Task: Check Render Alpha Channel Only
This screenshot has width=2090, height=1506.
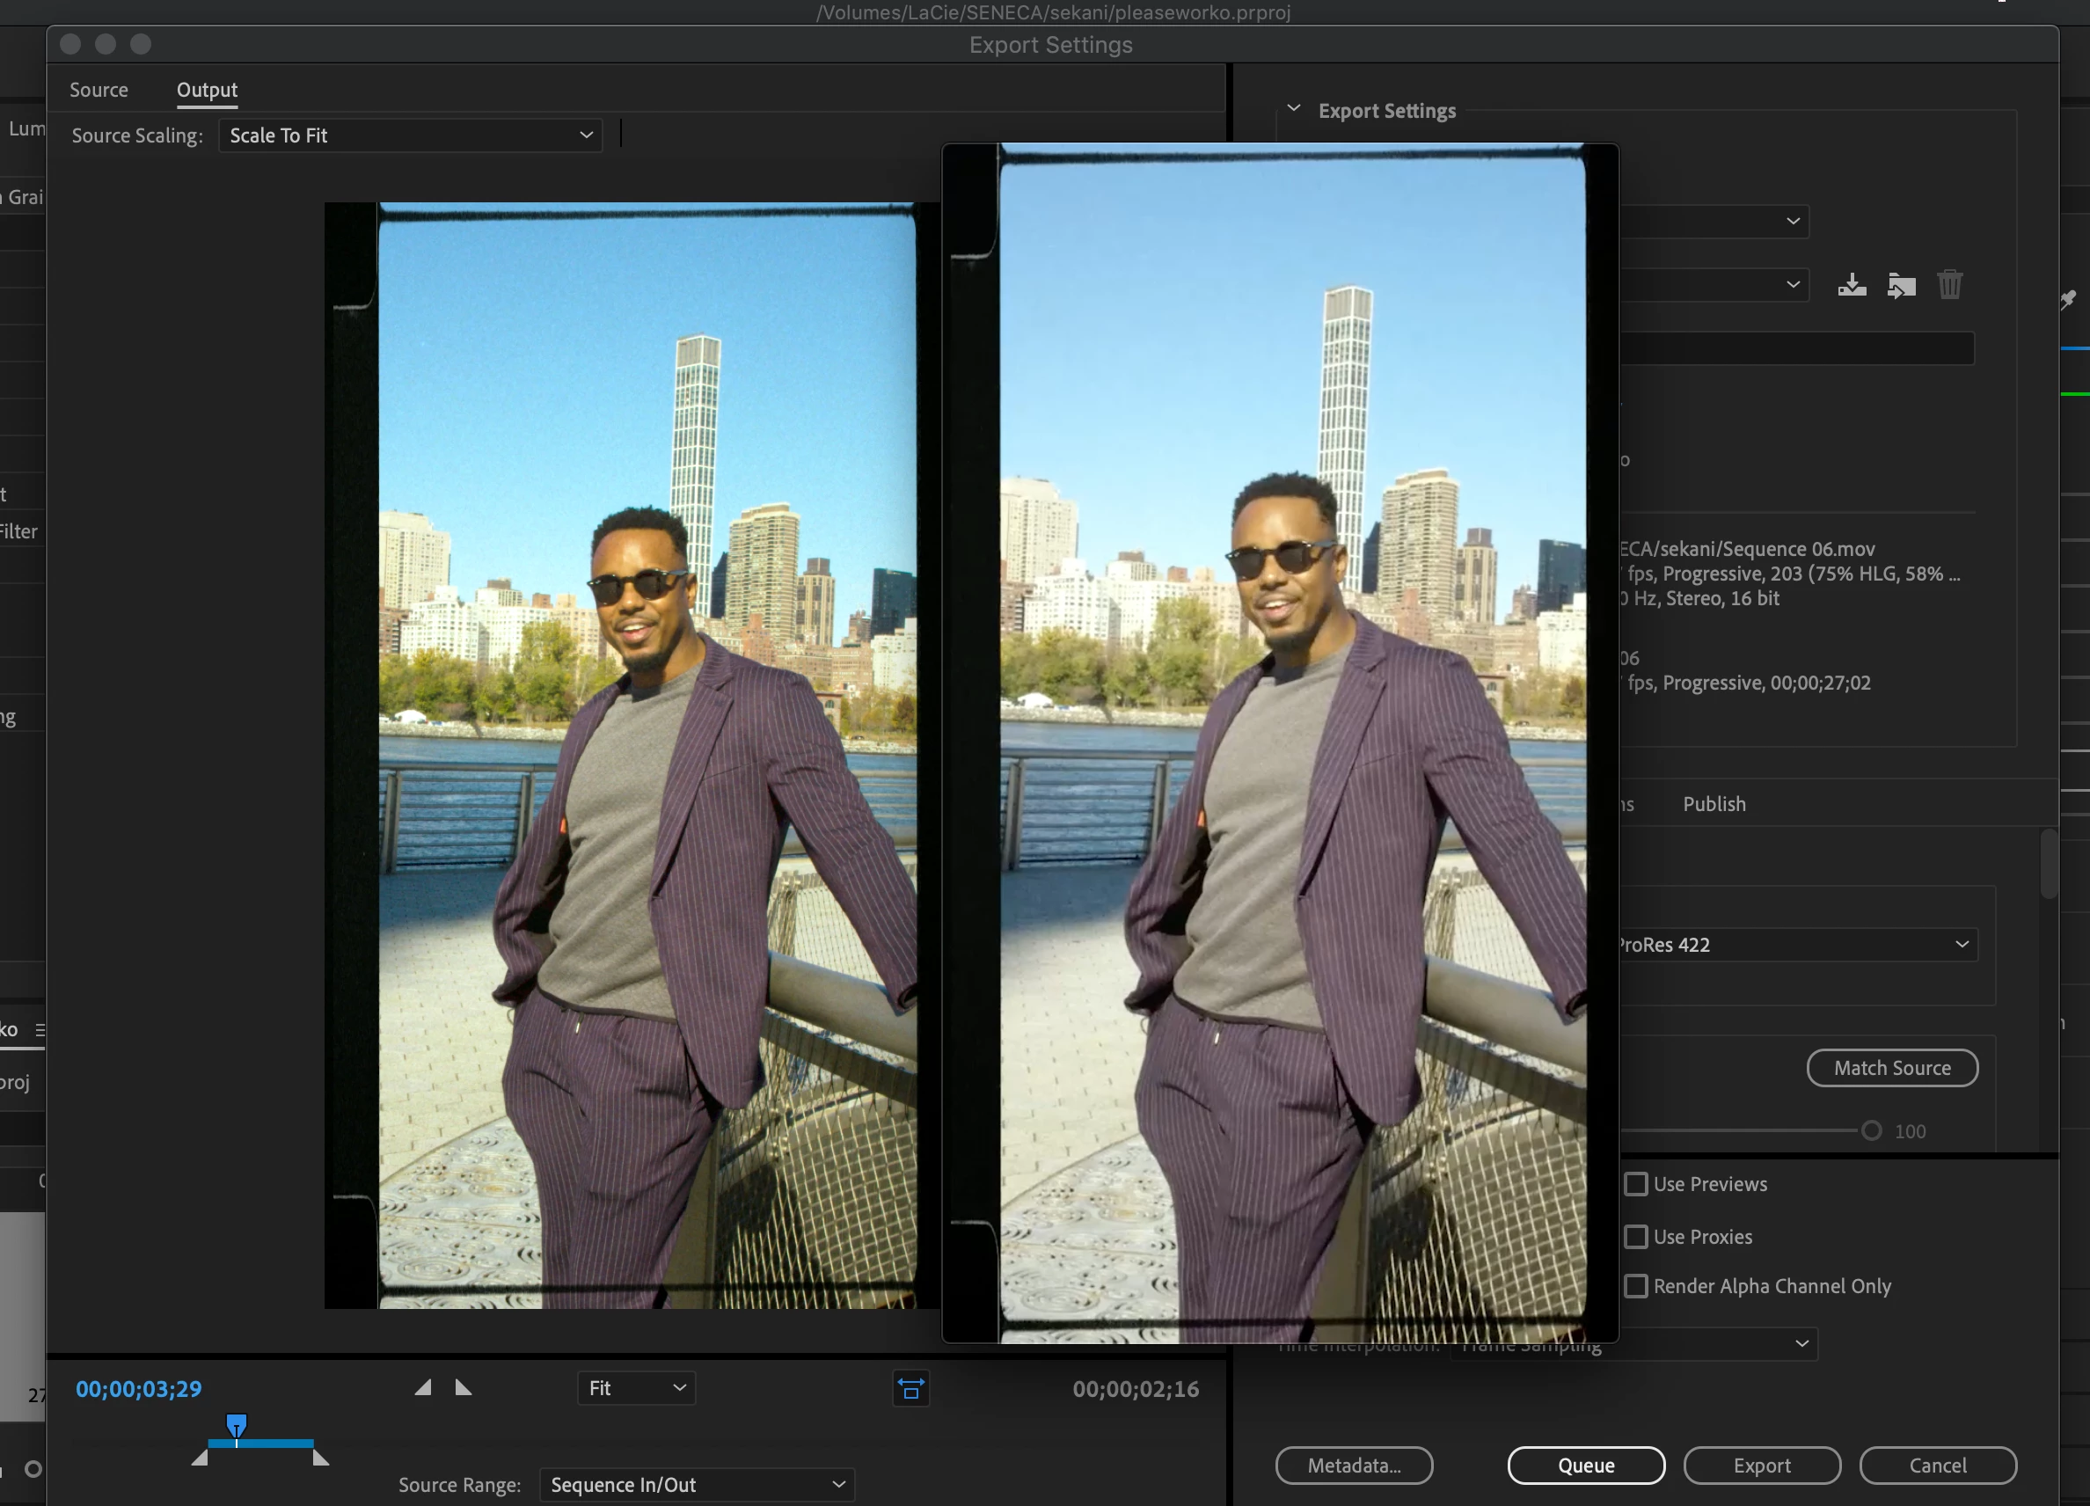Action: [1636, 1286]
